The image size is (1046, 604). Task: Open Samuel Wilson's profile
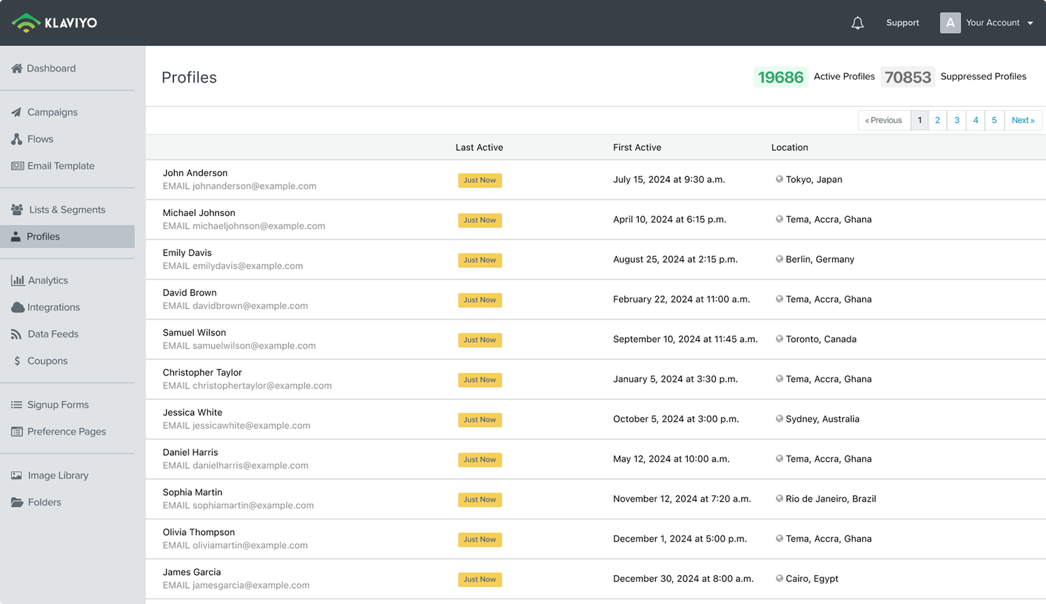(x=194, y=332)
